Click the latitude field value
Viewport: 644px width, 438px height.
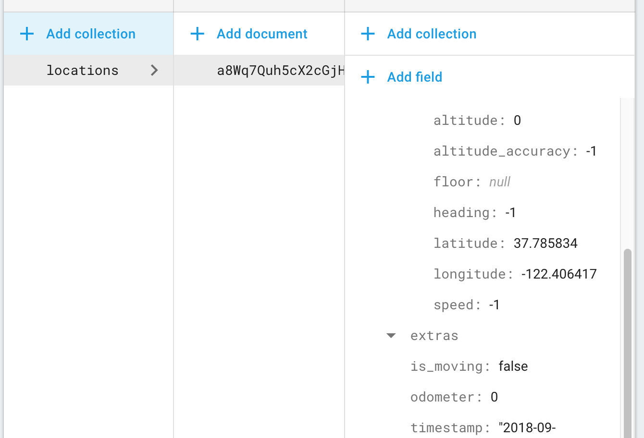545,243
